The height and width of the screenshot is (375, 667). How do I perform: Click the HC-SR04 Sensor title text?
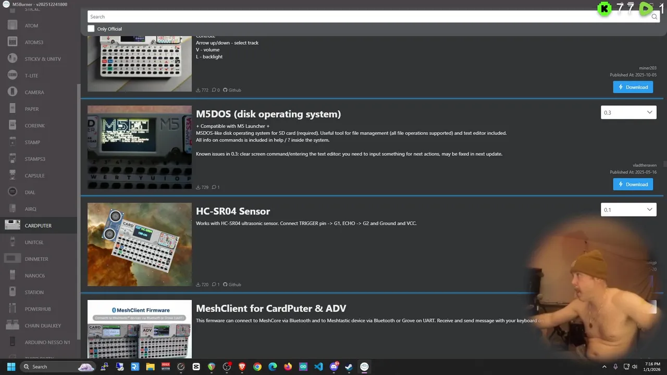click(x=233, y=211)
